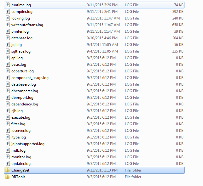
Task: Click the runtime.log file icon
Action: pos(8,5)
